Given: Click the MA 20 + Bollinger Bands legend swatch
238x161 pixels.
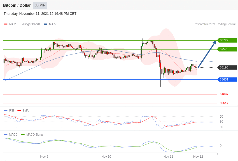Looking at the screenshot, I should coord(6,24).
